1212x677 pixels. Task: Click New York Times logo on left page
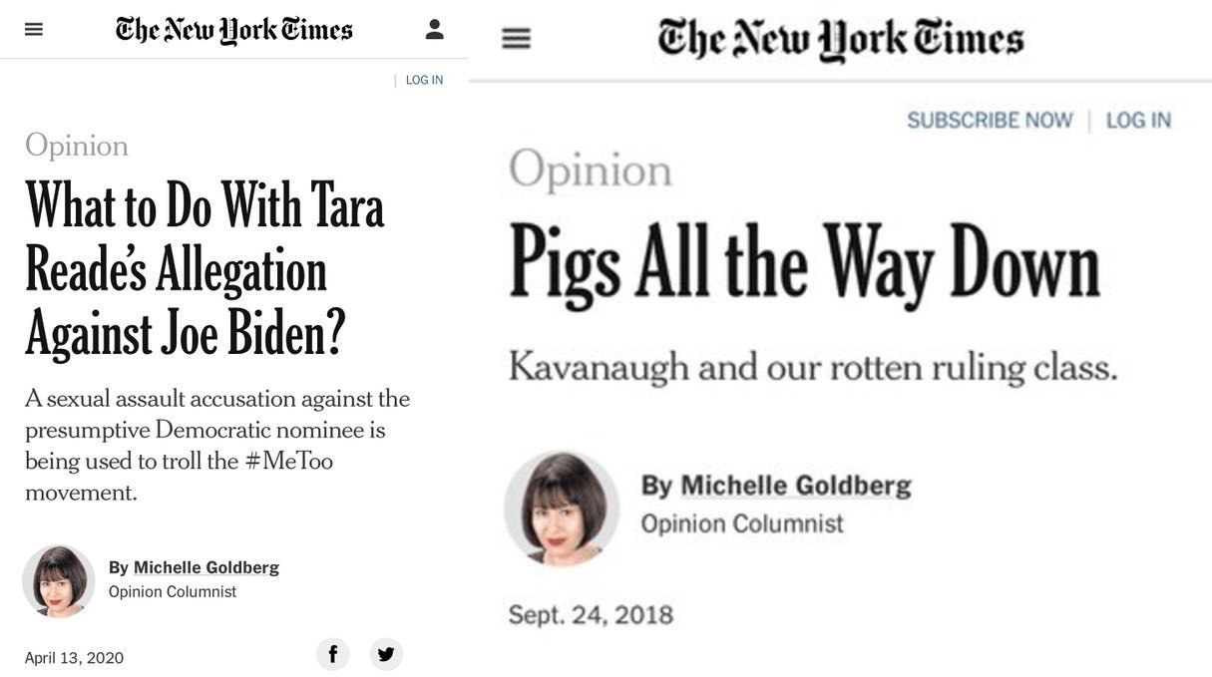pos(234,30)
